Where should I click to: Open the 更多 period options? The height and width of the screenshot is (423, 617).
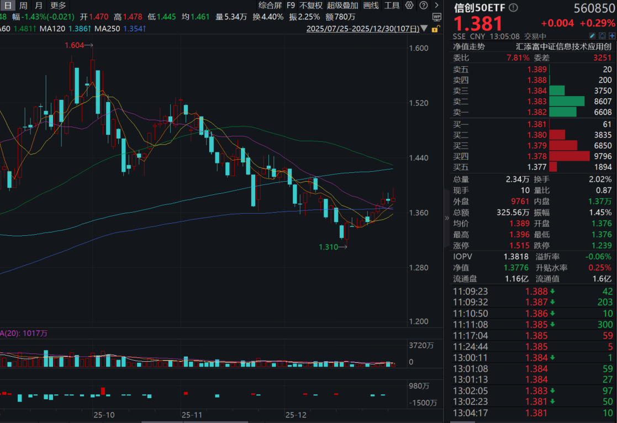[x=58, y=6]
